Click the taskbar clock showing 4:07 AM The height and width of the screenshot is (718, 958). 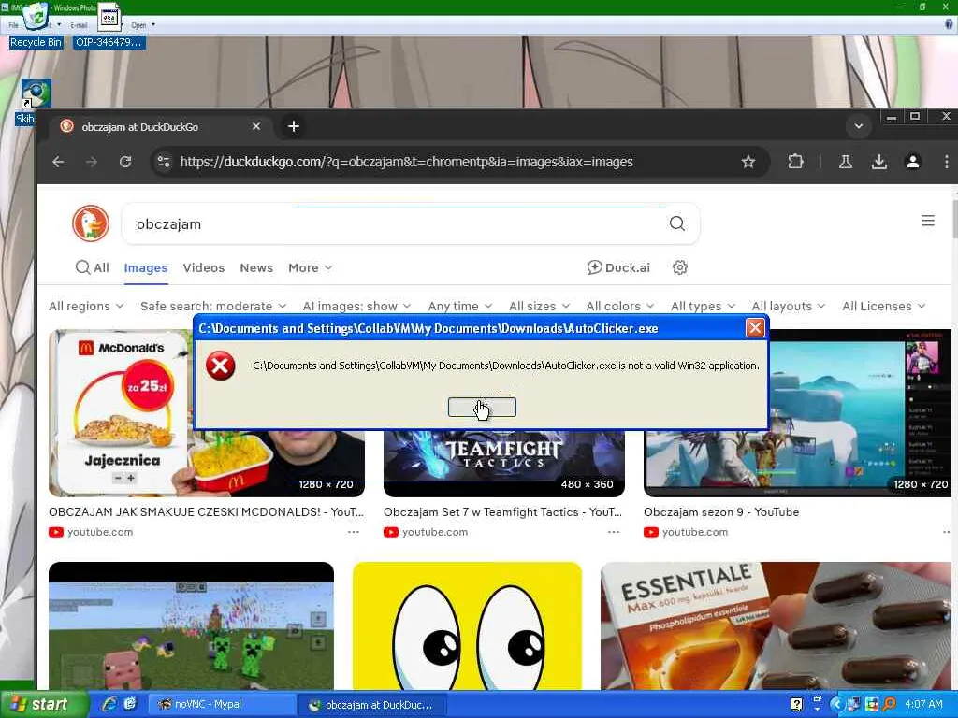[x=923, y=704]
